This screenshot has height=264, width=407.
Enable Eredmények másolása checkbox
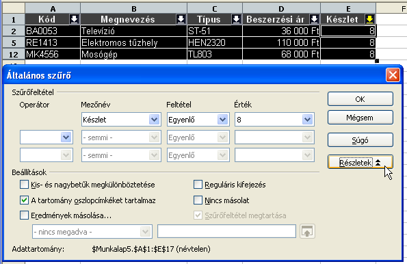click(24, 215)
